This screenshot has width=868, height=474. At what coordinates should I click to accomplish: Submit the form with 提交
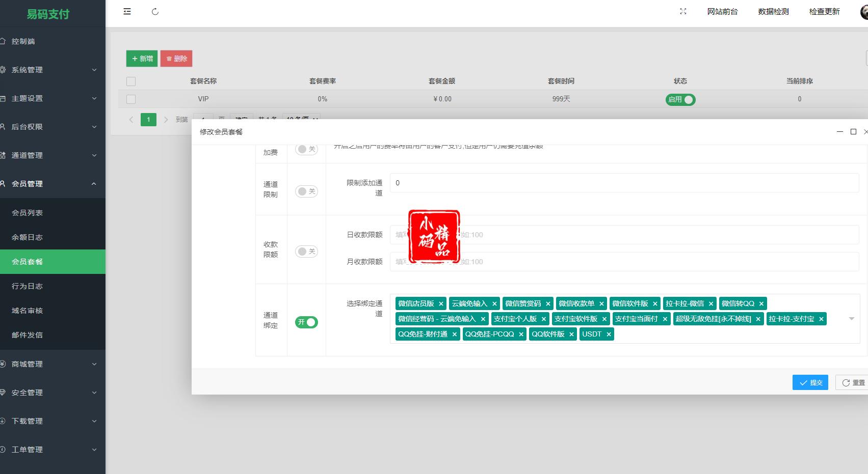point(810,382)
